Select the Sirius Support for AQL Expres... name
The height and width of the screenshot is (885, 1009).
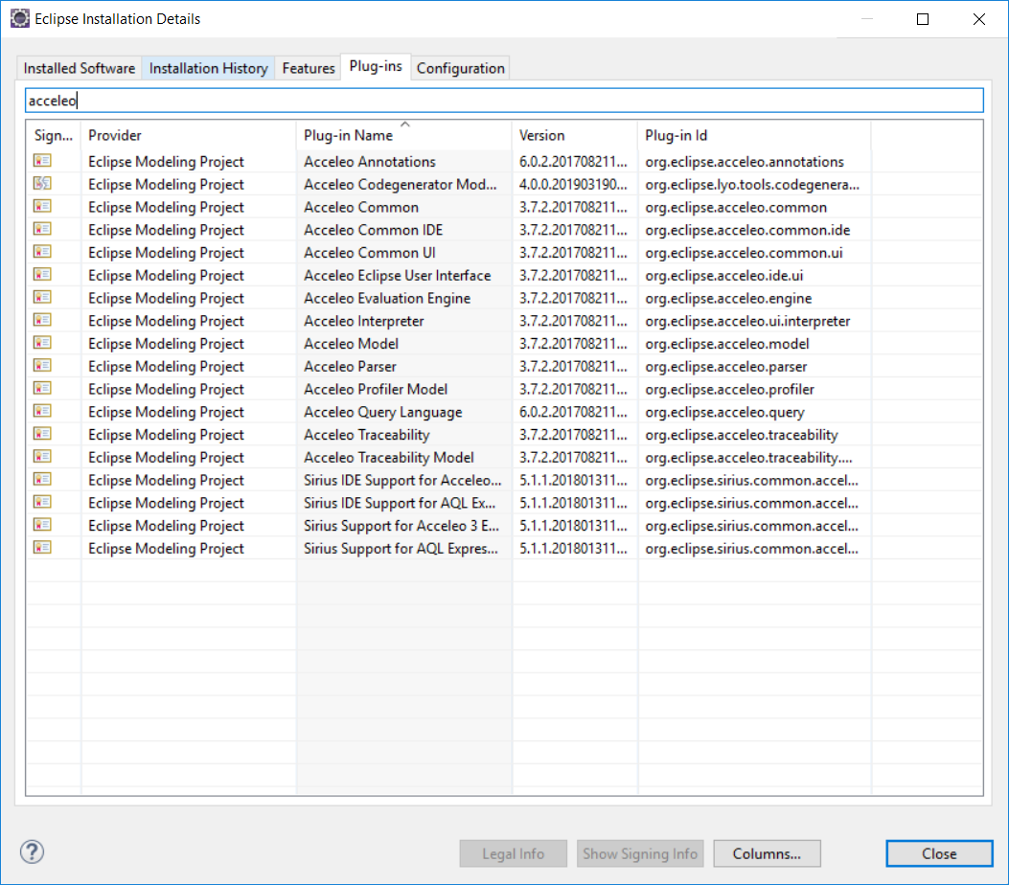pyautogui.click(x=401, y=549)
